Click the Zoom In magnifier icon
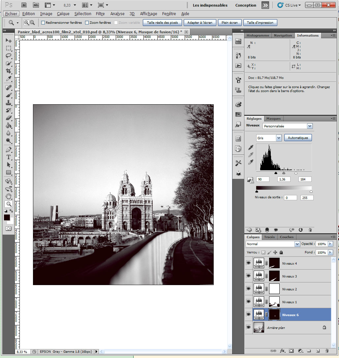 pos(26,23)
